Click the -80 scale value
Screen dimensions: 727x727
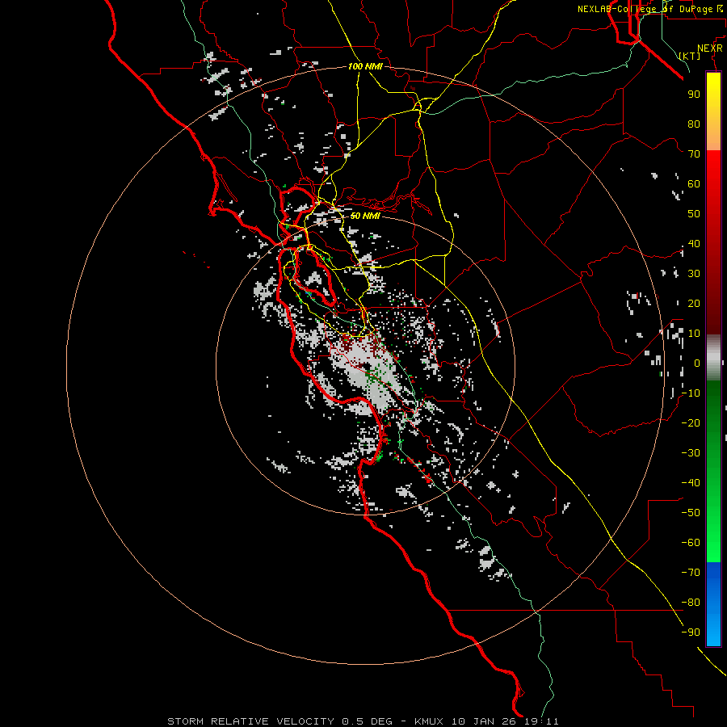click(691, 603)
